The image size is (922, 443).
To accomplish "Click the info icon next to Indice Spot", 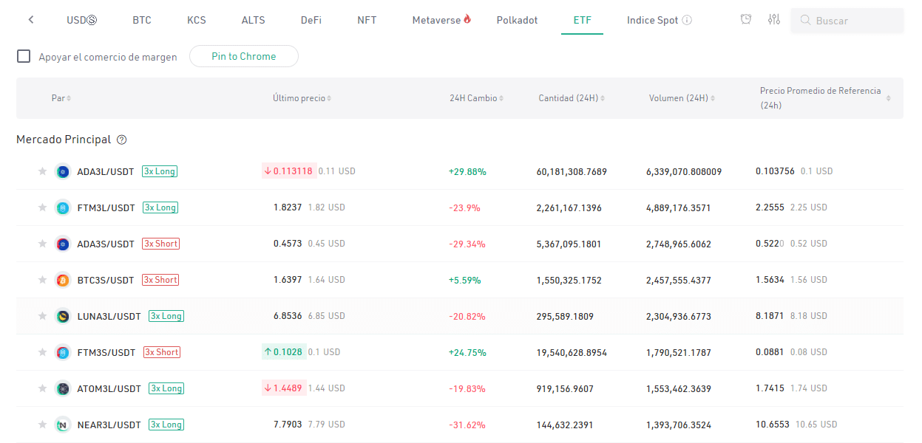I will tap(687, 21).
